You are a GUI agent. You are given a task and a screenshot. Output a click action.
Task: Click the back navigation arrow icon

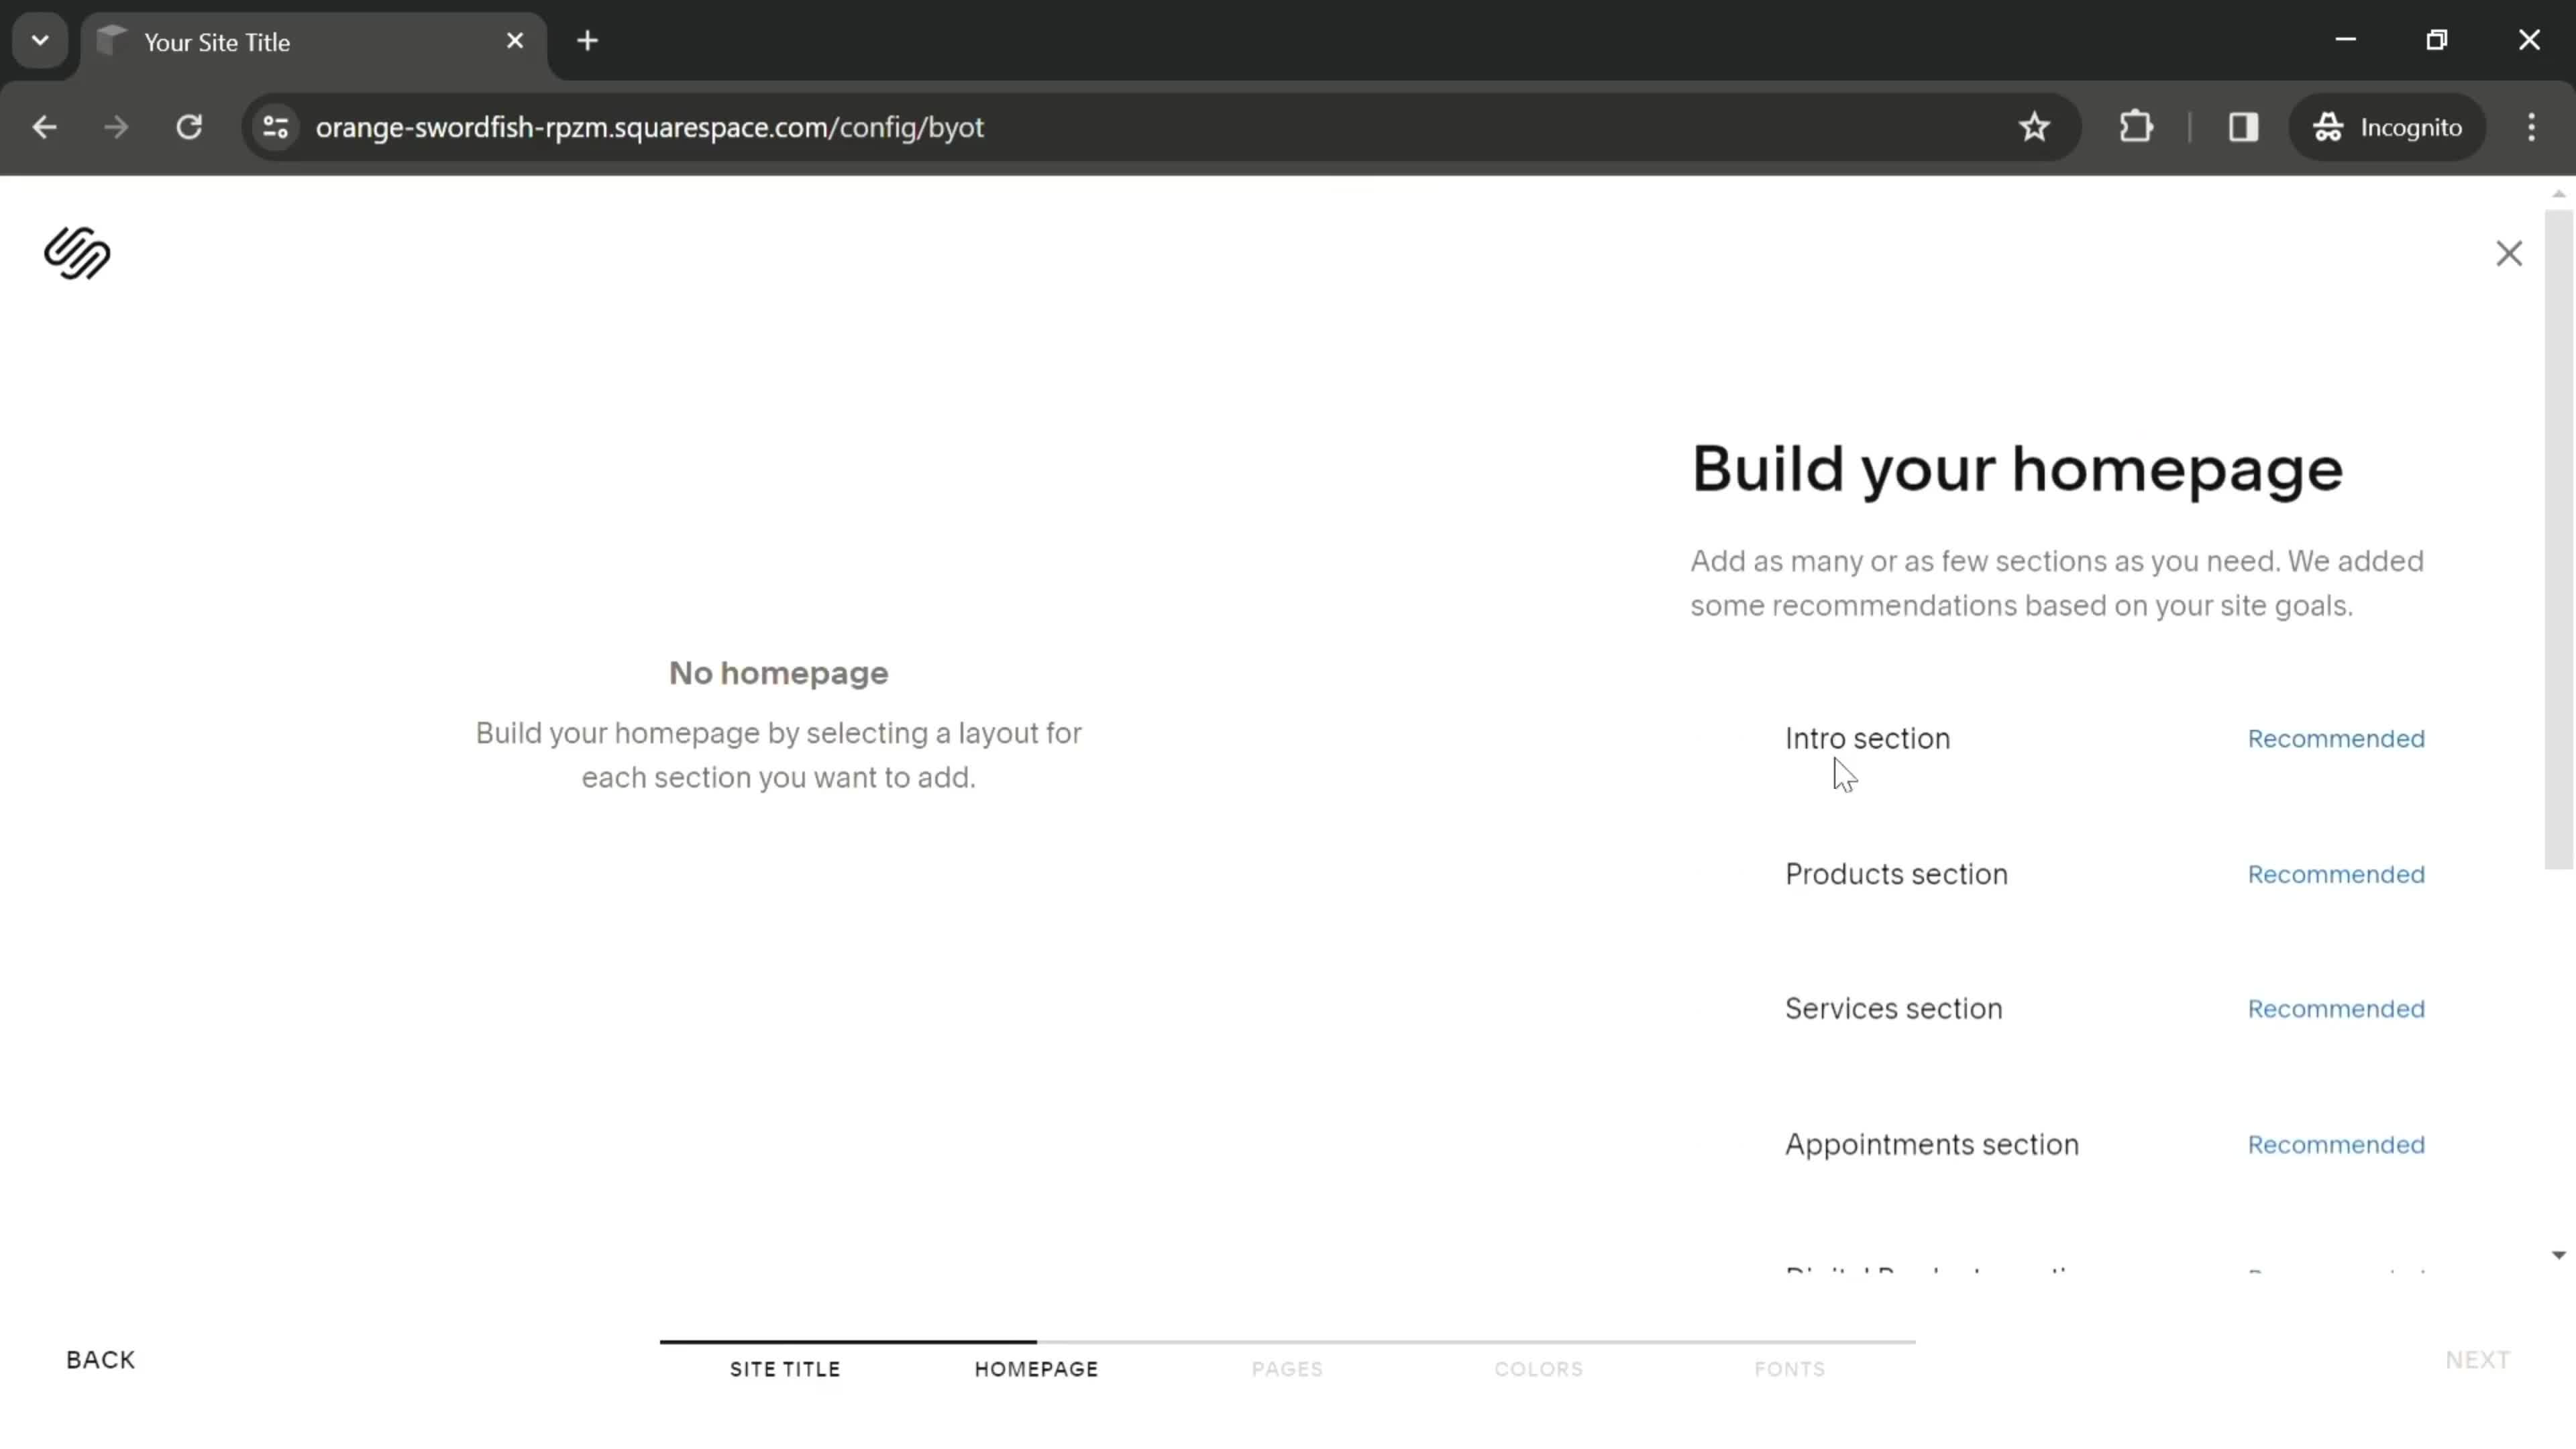(x=44, y=125)
